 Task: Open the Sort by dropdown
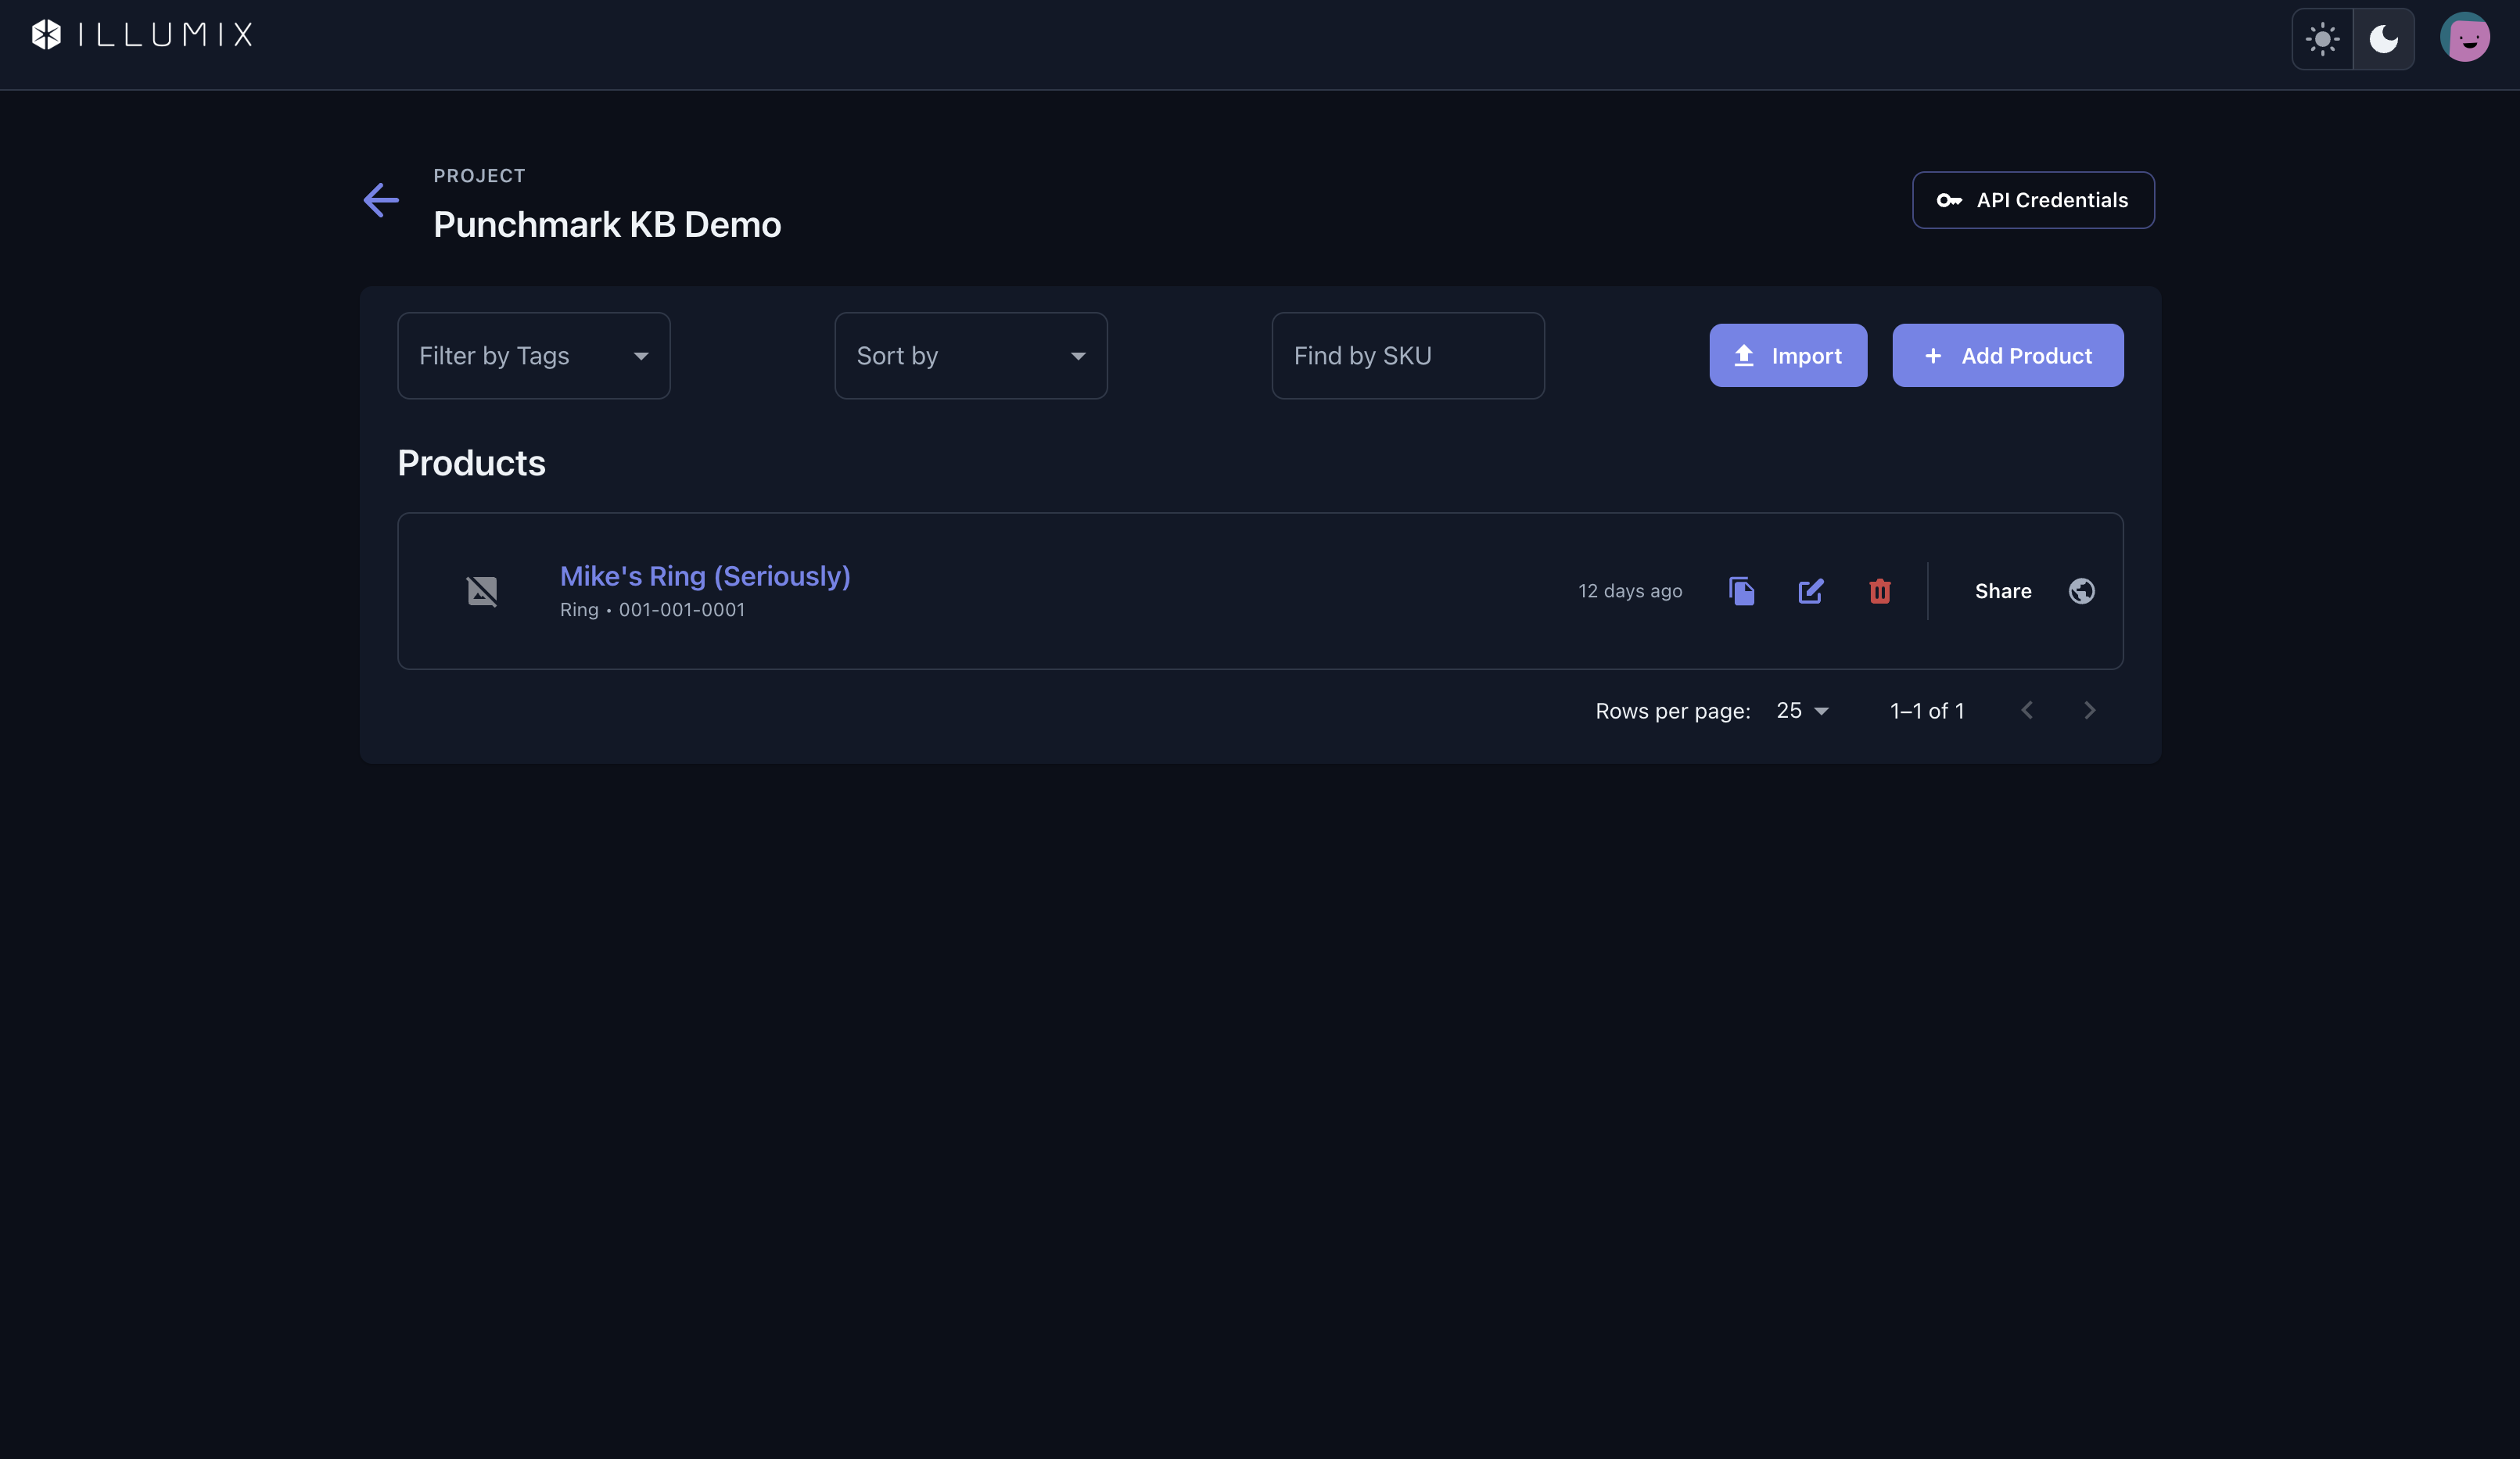point(971,356)
